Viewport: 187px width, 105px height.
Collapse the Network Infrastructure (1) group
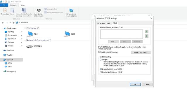pos(25,40)
